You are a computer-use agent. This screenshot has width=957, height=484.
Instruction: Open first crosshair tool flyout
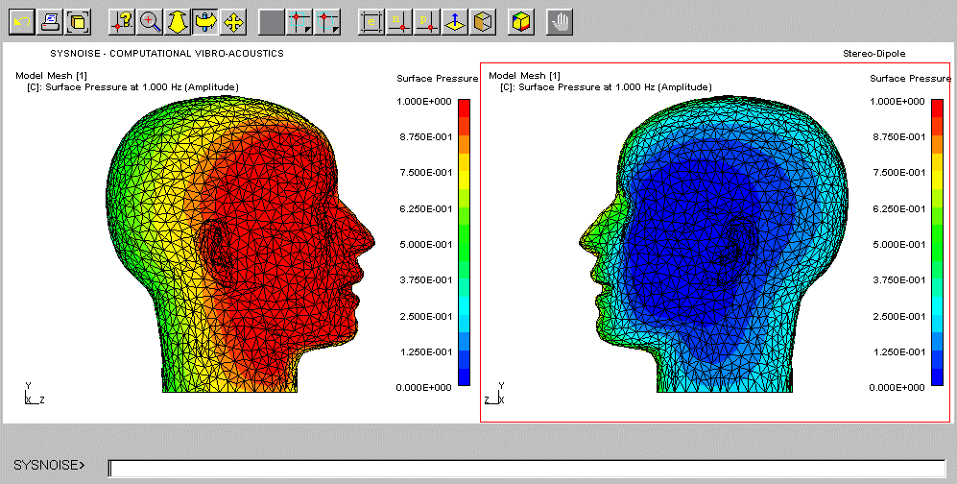pyautogui.click(x=300, y=20)
